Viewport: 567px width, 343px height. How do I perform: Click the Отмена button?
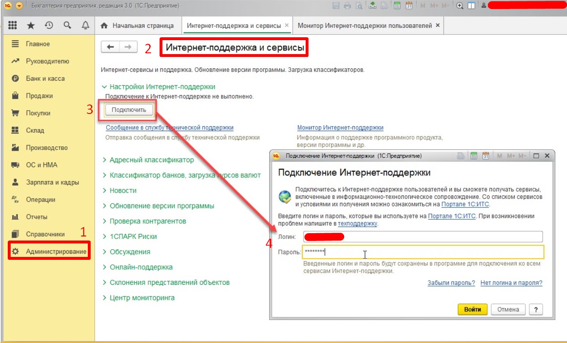pos(508,309)
